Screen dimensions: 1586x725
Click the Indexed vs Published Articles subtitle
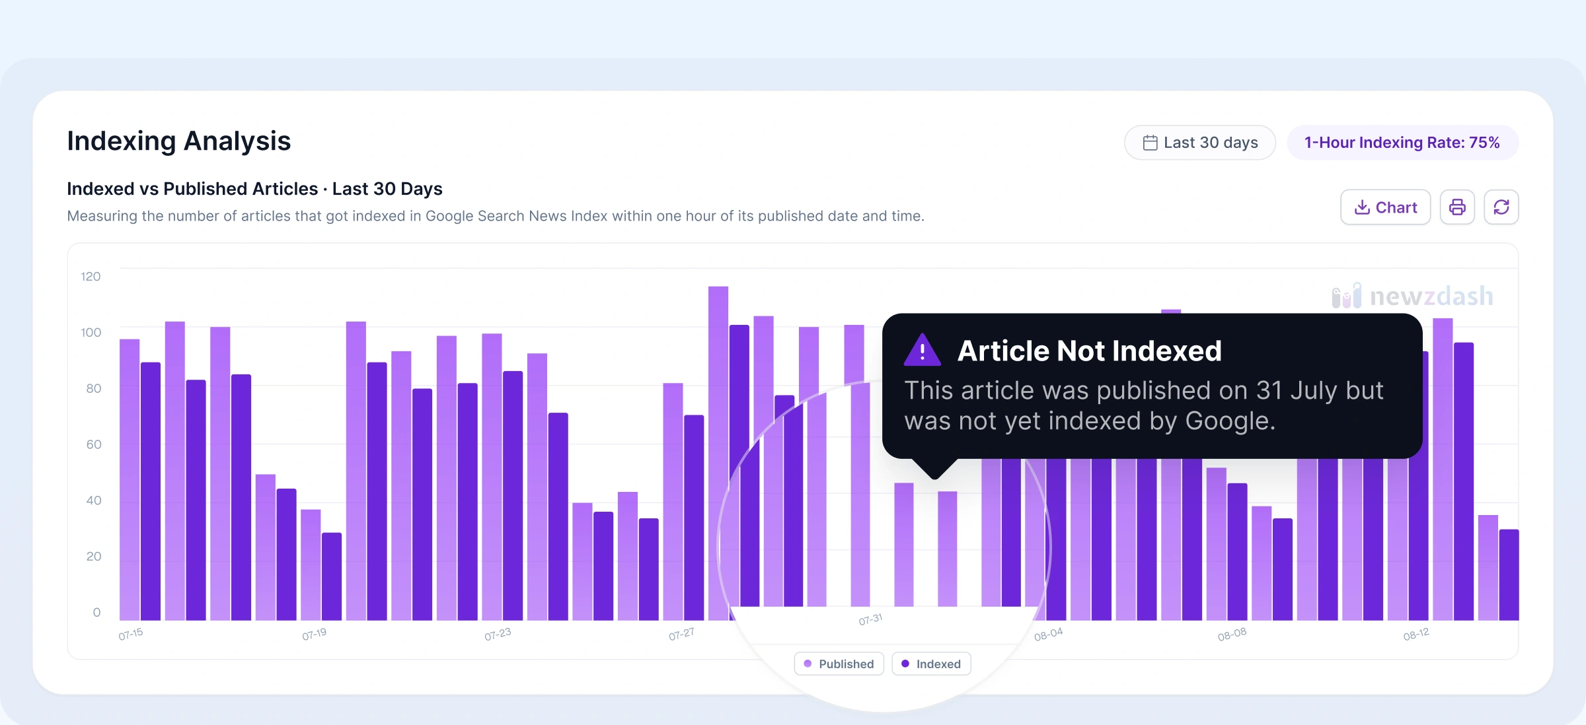pyautogui.click(x=254, y=189)
